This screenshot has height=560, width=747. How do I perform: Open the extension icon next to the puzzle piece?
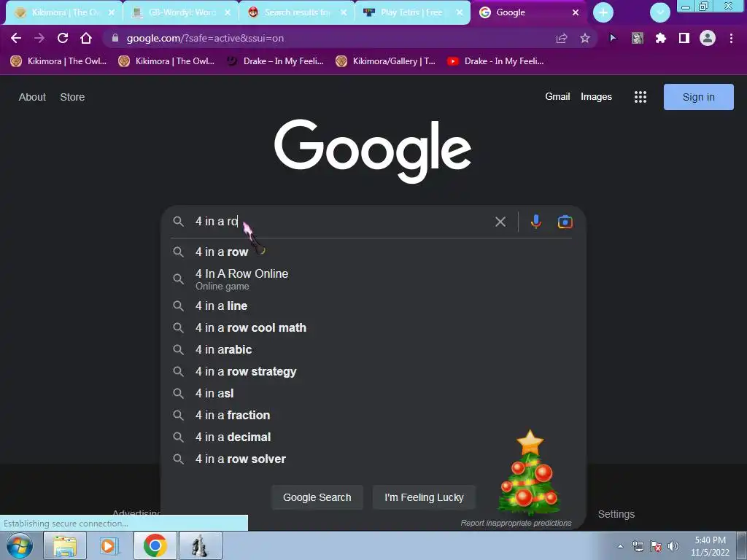(638, 38)
